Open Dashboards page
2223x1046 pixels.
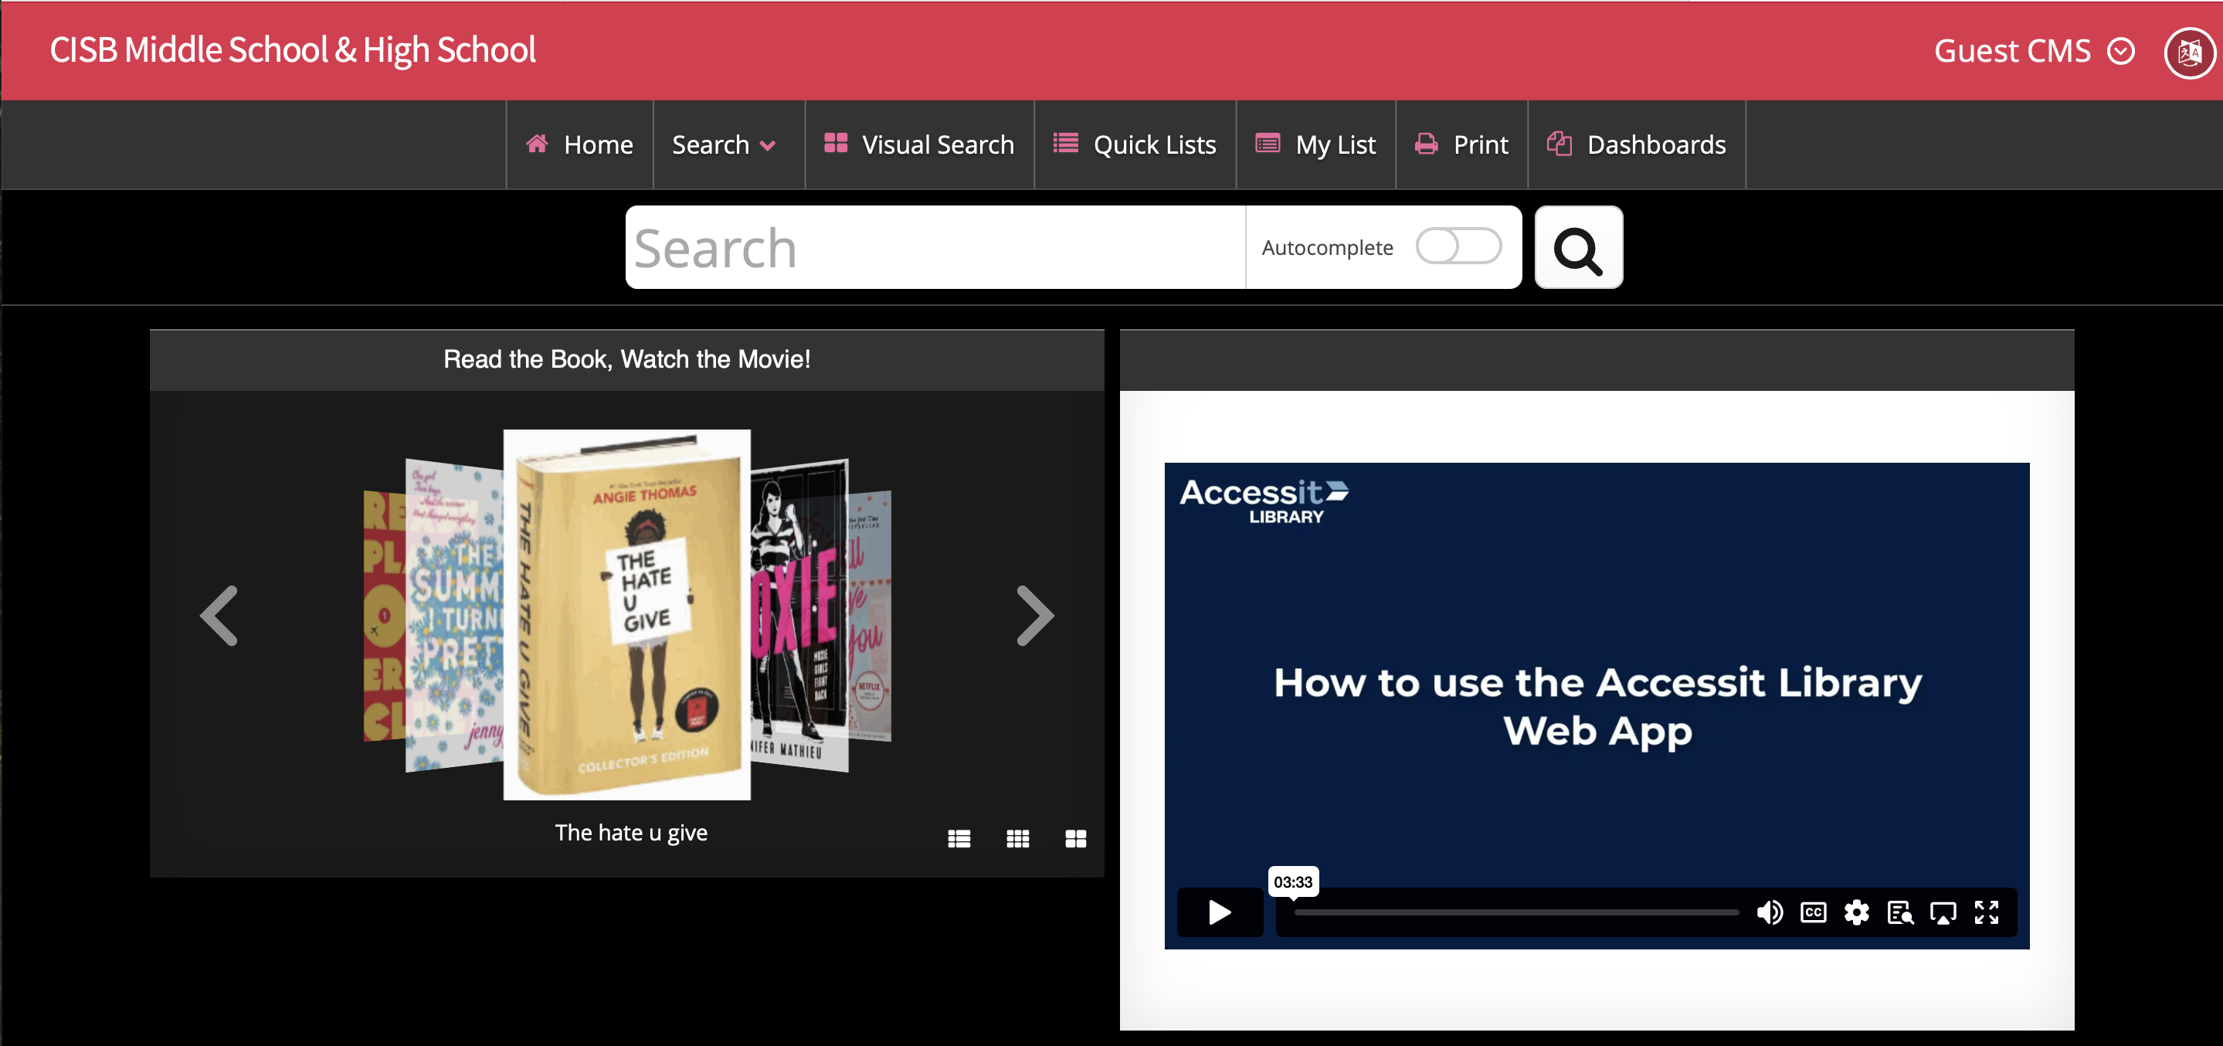pyautogui.click(x=1636, y=144)
